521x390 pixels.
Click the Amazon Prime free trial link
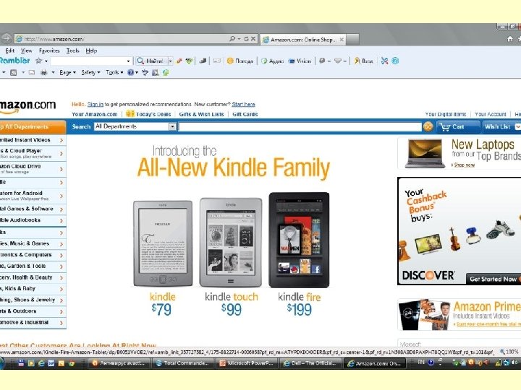488,324
